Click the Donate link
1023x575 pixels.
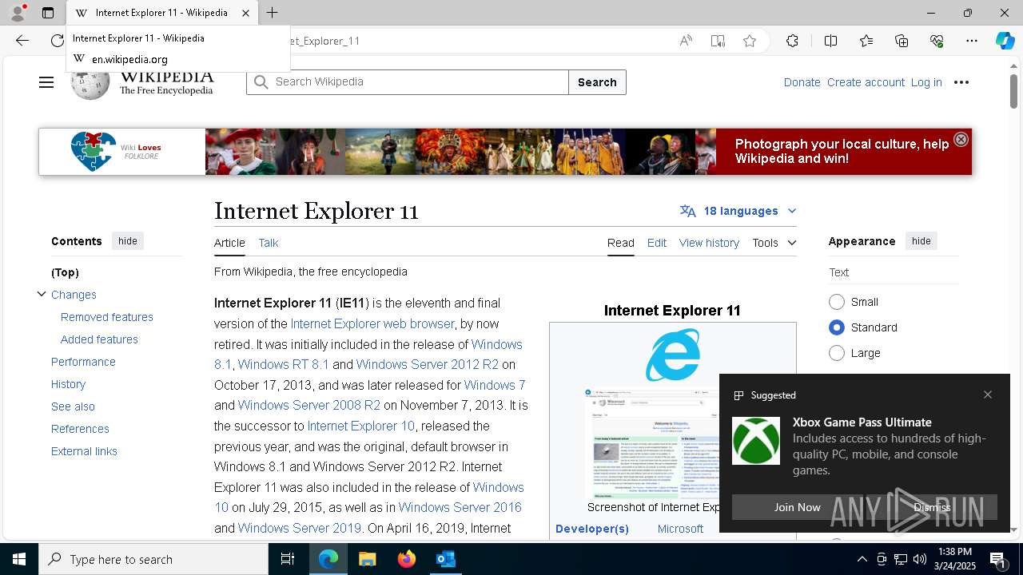[x=802, y=82]
